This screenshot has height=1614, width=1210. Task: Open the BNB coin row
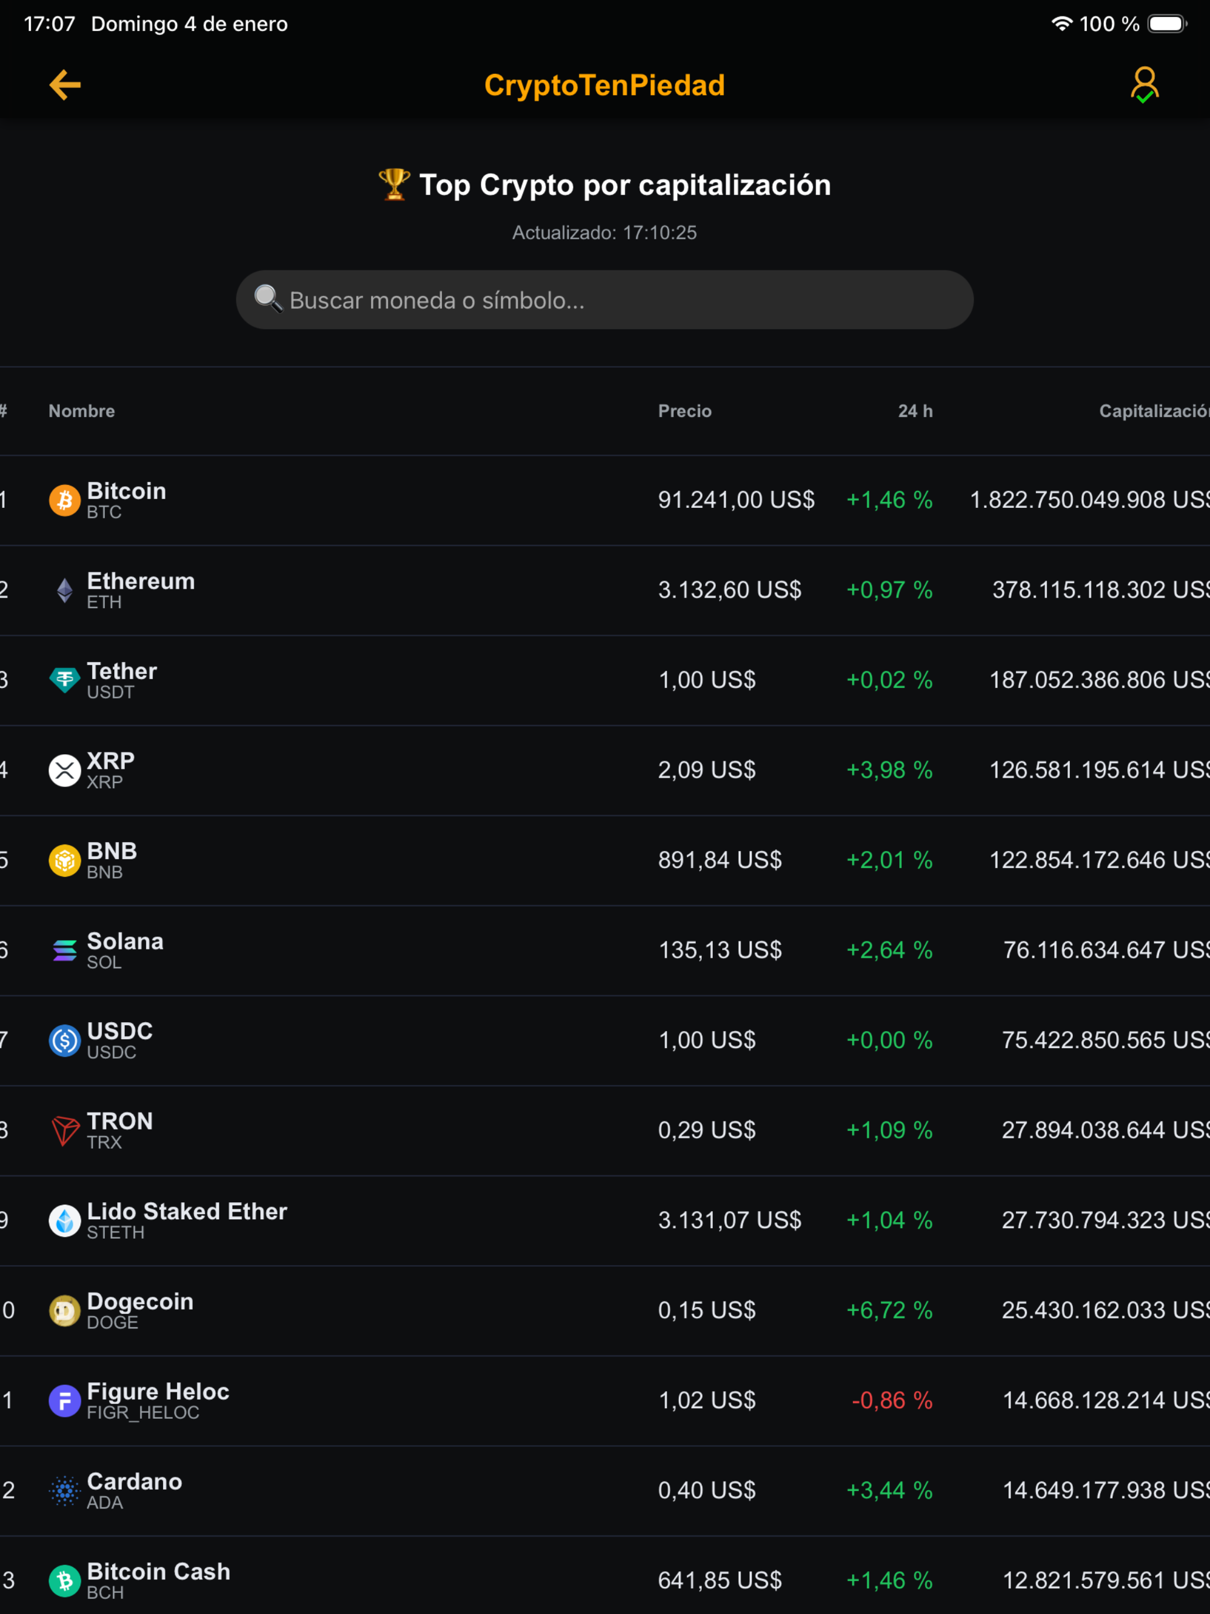[604, 860]
